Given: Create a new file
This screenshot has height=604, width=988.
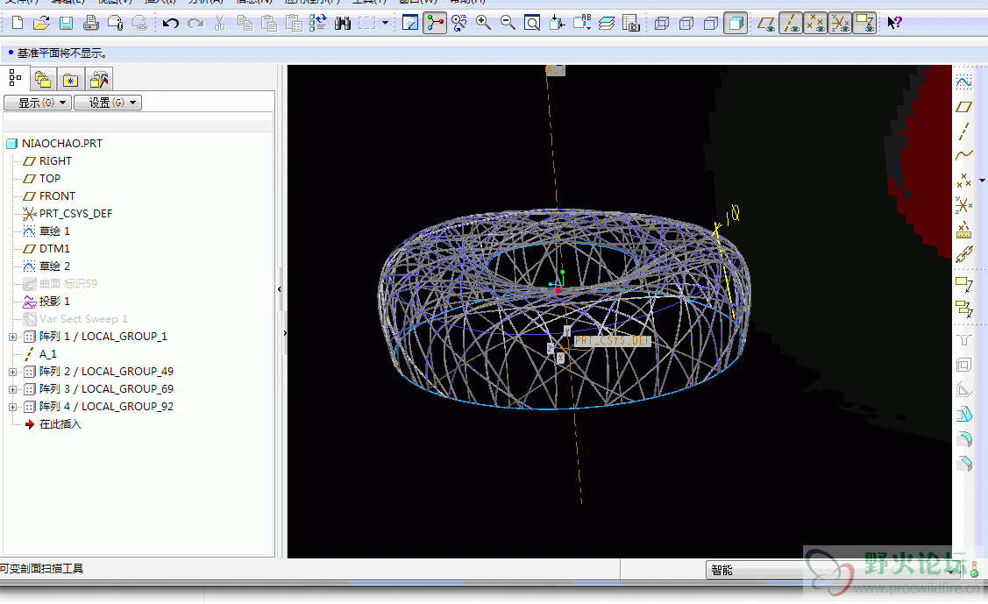Looking at the screenshot, I should pyautogui.click(x=18, y=24).
